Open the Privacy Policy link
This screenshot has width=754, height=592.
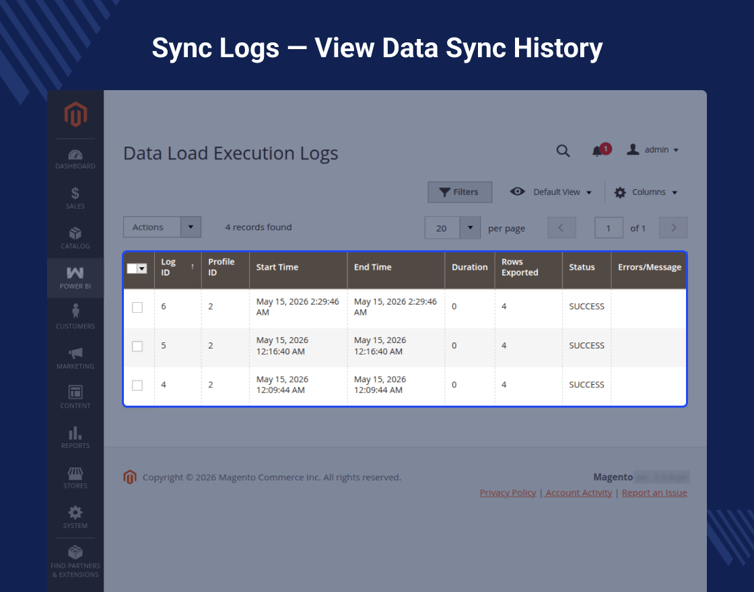508,492
